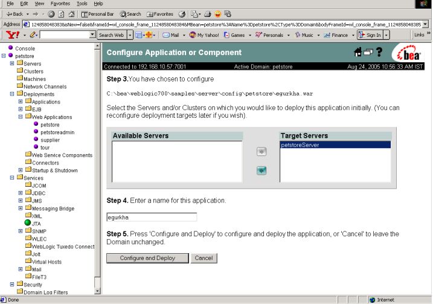Click the Search toolbar button

tap(130, 14)
